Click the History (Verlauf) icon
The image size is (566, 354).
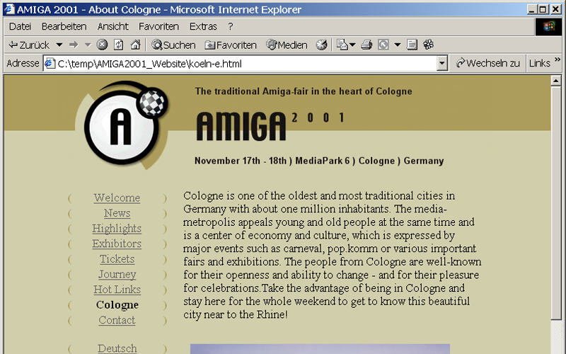(x=321, y=45)
